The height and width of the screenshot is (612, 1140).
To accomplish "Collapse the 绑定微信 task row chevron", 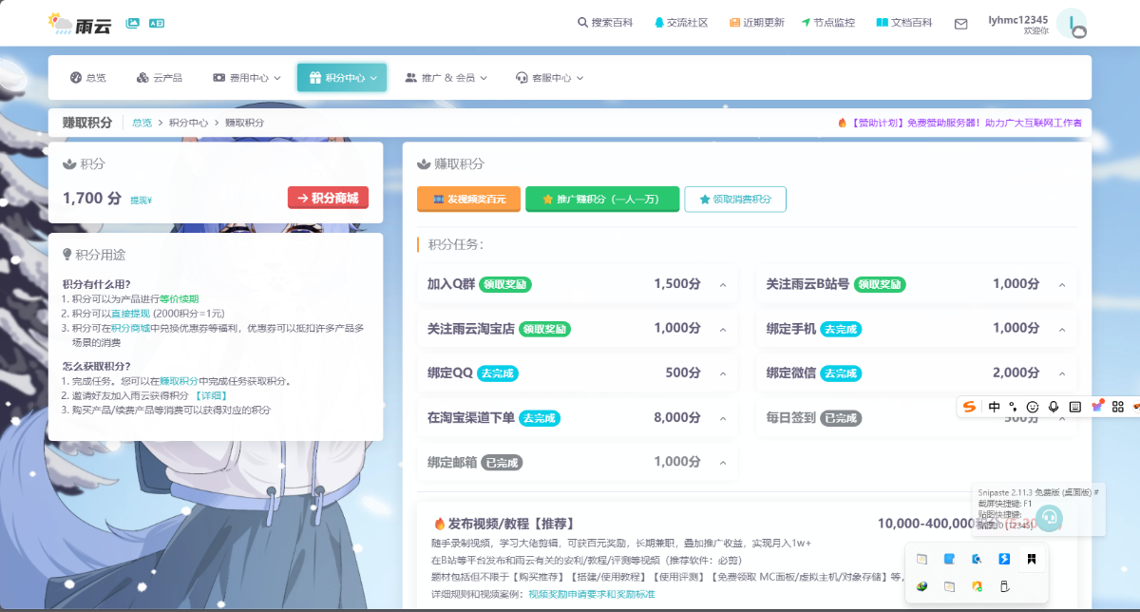I will [1062, 373].
